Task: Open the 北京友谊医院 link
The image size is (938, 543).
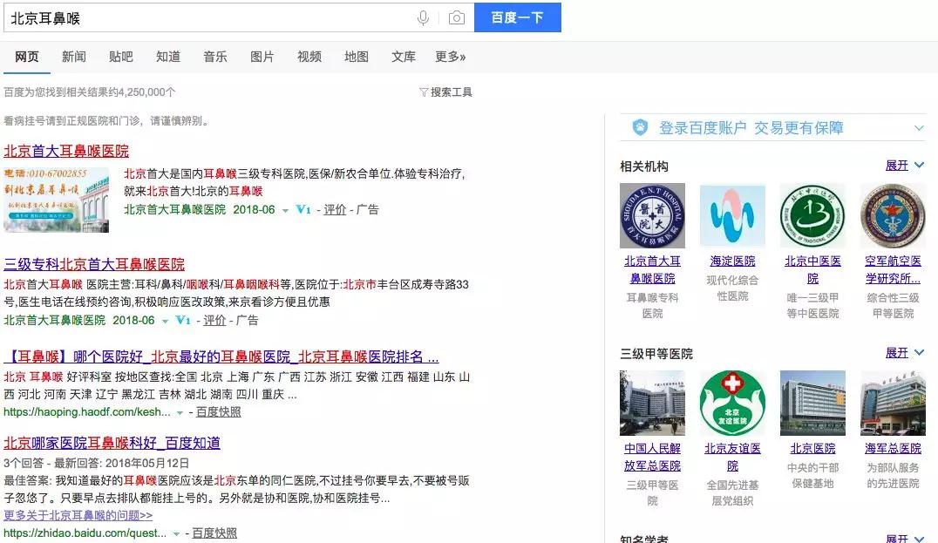Action: tap(733, 457)
